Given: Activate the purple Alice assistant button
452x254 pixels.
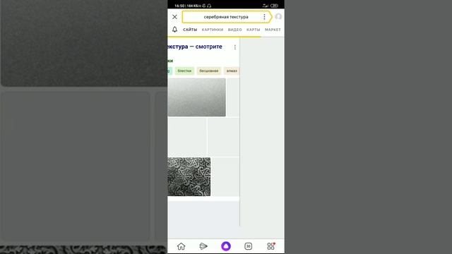Looking at the screenshot, I should [x=226, y=246].
